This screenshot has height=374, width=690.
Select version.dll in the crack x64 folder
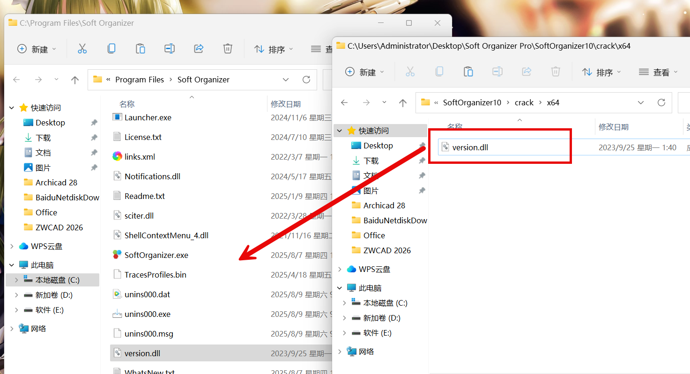coord(470,147)
